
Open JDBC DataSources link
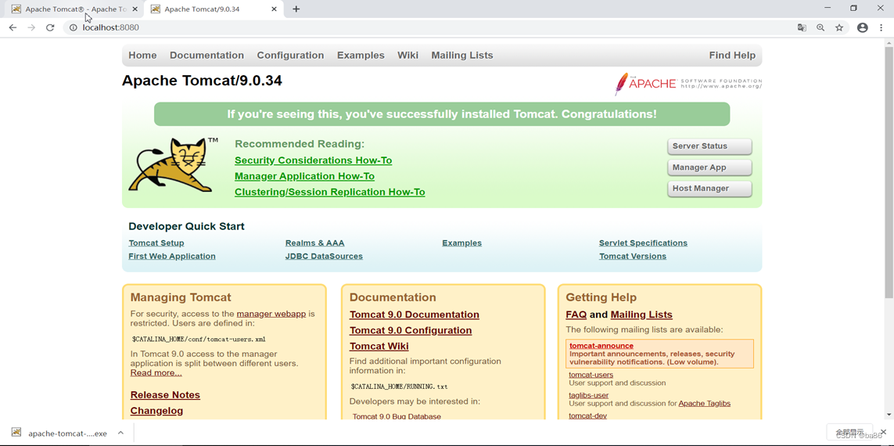[x=324, y=256]
